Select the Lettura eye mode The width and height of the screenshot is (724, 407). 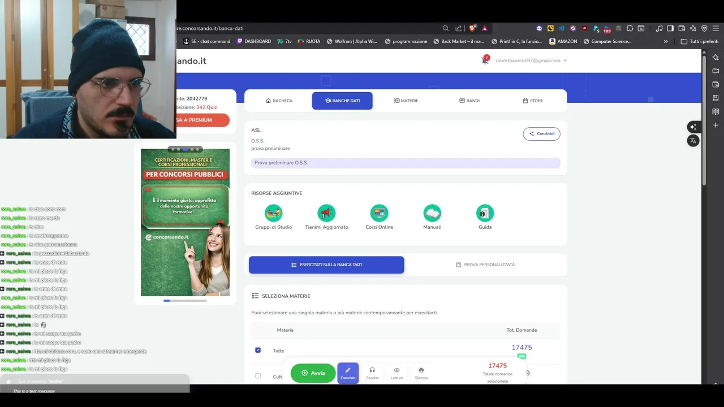pyautogui.click(x=397, y=373)
